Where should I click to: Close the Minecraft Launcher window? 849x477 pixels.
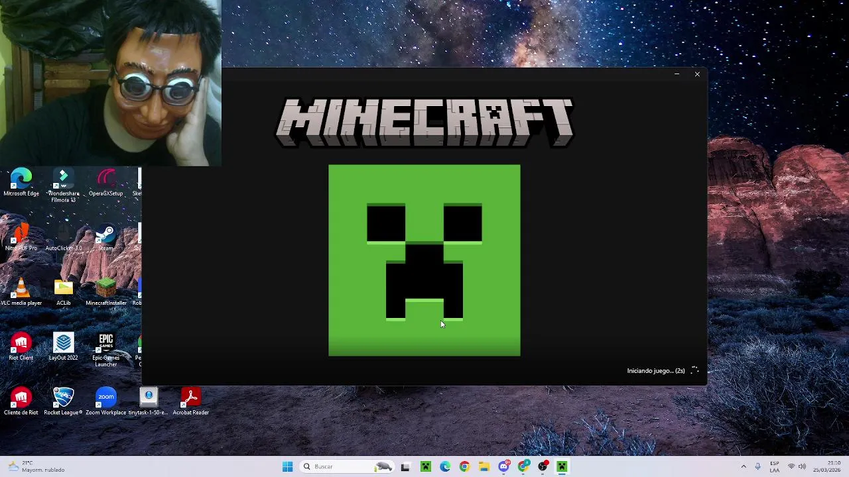tap(697, 74)
